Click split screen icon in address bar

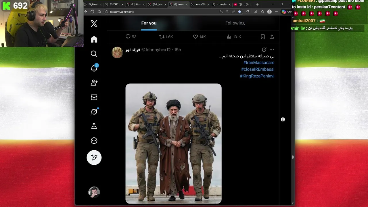coord(221,12)
